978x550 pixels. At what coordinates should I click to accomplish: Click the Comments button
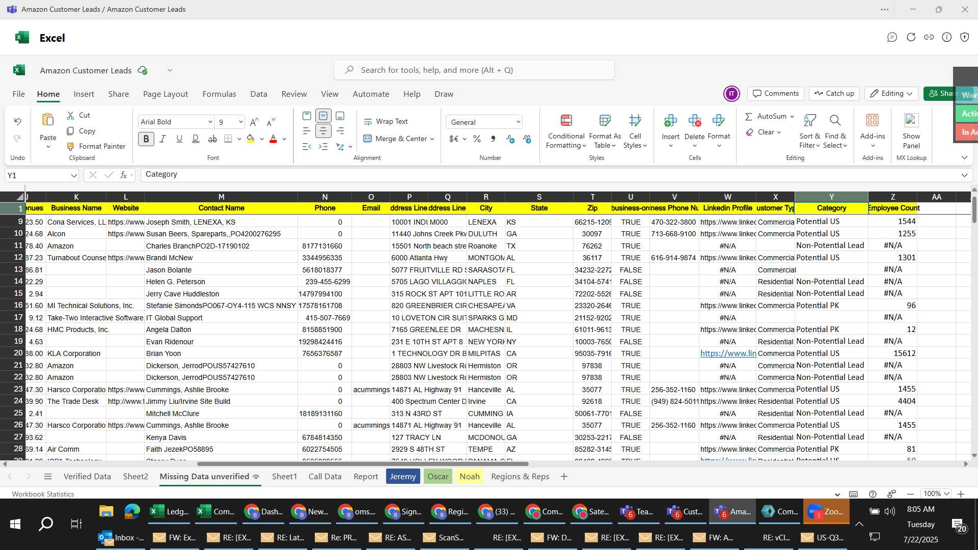776,94
